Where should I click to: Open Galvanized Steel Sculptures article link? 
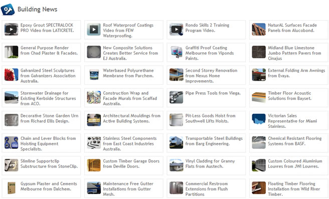pyautogui.click(x=48, y=76)
